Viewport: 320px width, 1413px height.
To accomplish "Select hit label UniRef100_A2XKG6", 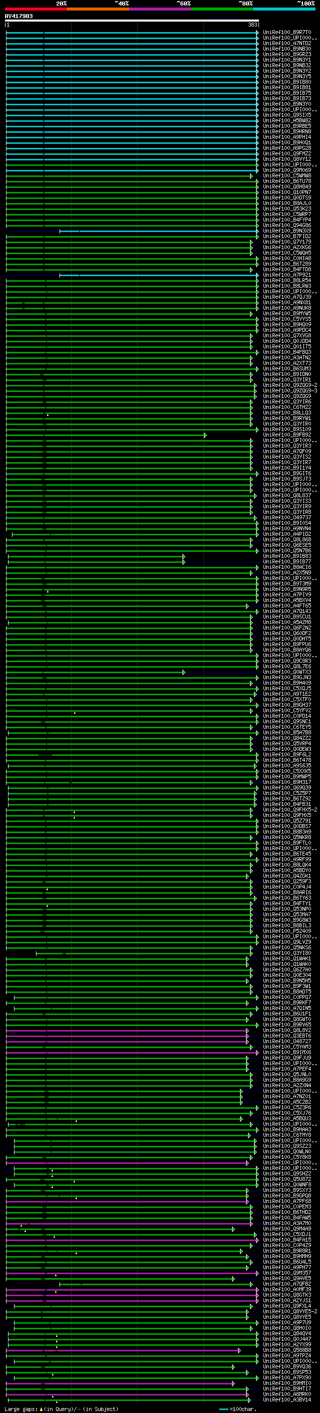I will [x=287, y=248].
